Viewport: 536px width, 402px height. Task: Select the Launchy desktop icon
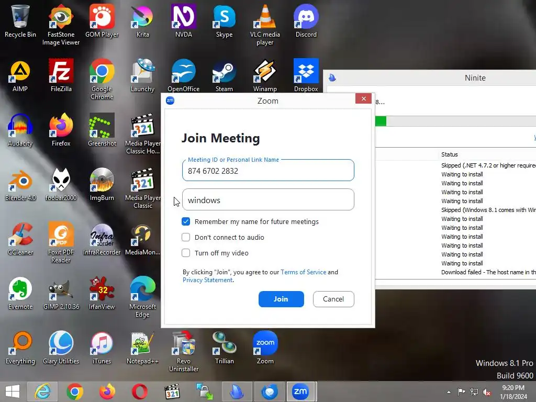(x=142, y=75)
